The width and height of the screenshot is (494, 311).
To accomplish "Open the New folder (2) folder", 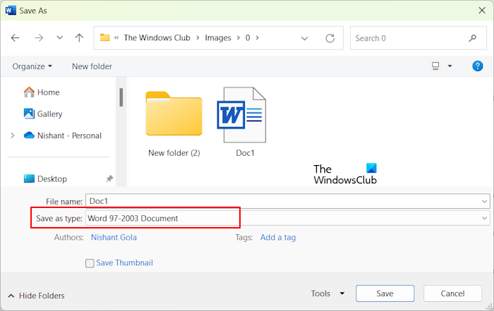I will (x=174, y=121).
